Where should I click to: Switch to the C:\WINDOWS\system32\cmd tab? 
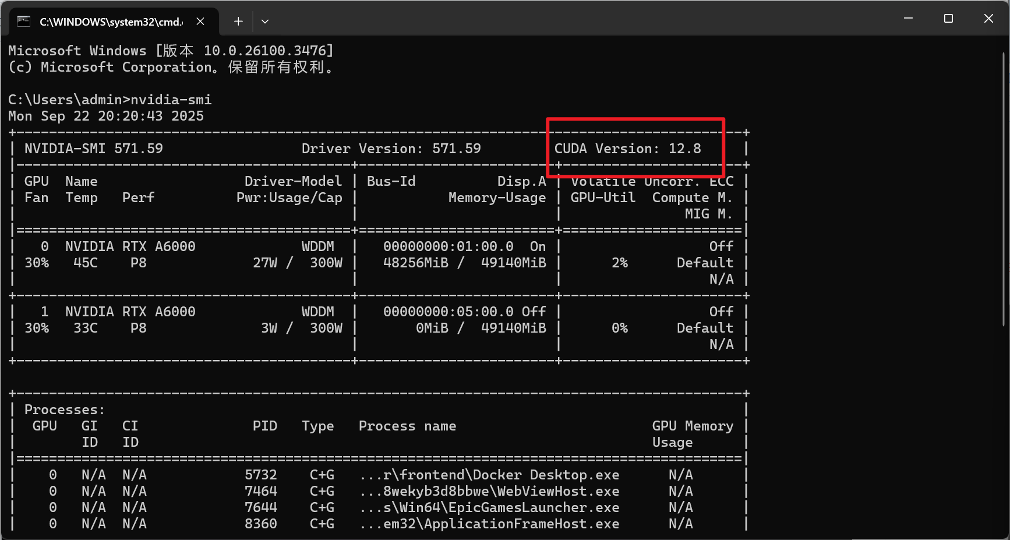(111, 21)
